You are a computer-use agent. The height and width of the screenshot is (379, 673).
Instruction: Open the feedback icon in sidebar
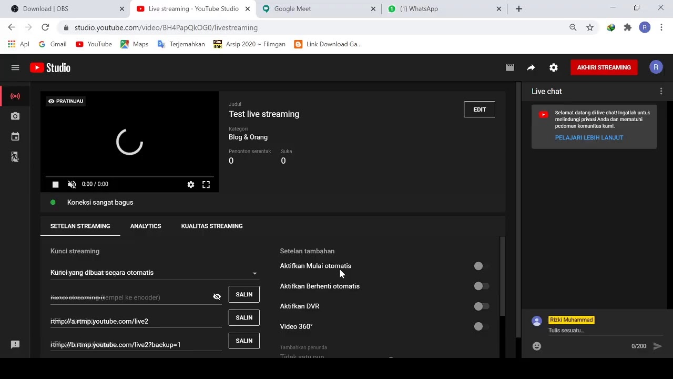pyautogui.click(x=15, y=344)
